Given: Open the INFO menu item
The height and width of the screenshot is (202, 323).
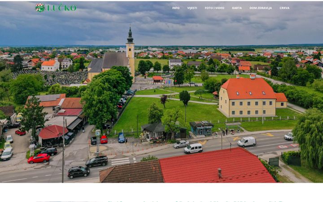Looking at the screenshot, I should coord(176,8).
